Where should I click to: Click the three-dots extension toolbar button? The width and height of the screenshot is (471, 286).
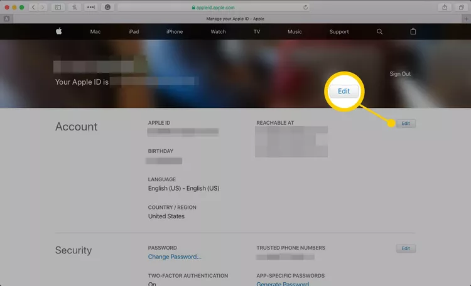[x=91, y=7]
